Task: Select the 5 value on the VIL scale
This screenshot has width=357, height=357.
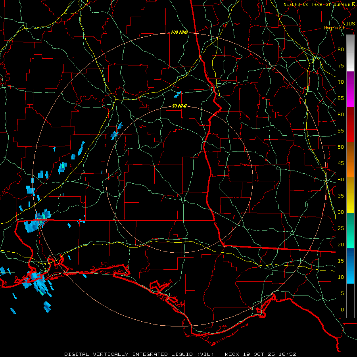Action: (342, 294)
